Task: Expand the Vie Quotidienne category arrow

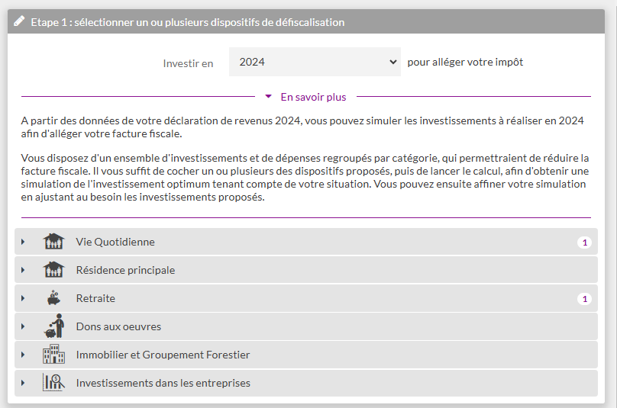Action: [23, 242]
